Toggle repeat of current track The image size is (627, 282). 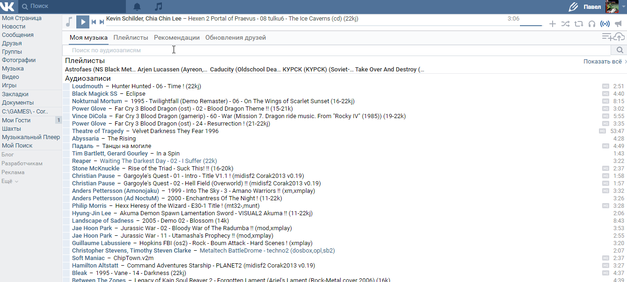[x=579, y=24]
